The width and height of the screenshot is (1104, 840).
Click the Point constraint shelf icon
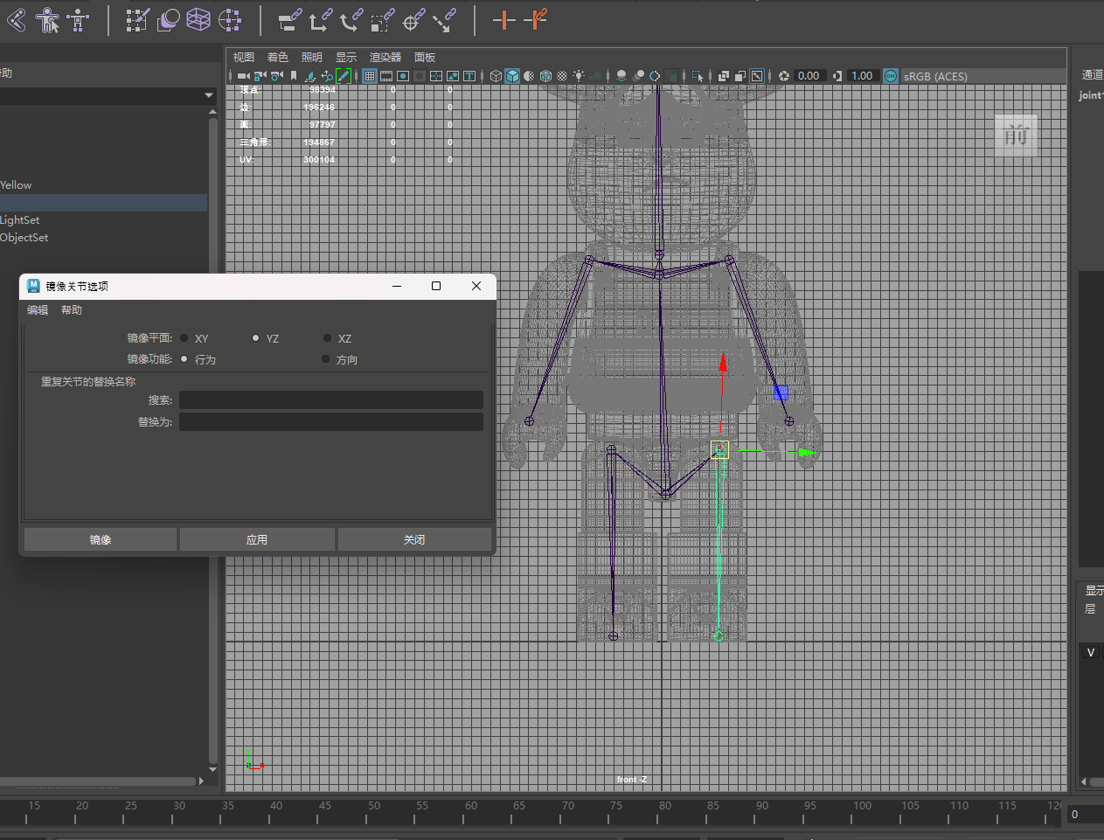pyautogui.click(x=320, y=19)
